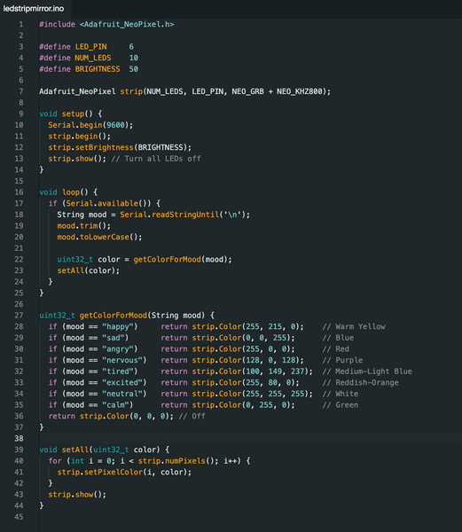Click the LED_PIN define name on line 3
The width and height of the screenshot is (462, 532).
pyautogui.click(x=91, y=47)
